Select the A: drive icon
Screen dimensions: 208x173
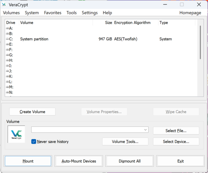tap(7, 28)
